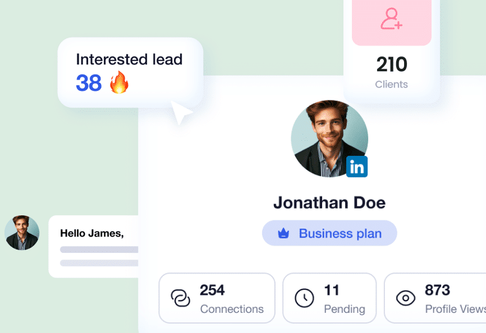
Task: Select the Jonathan Doe name heading
Action: (x=329, y=203)
